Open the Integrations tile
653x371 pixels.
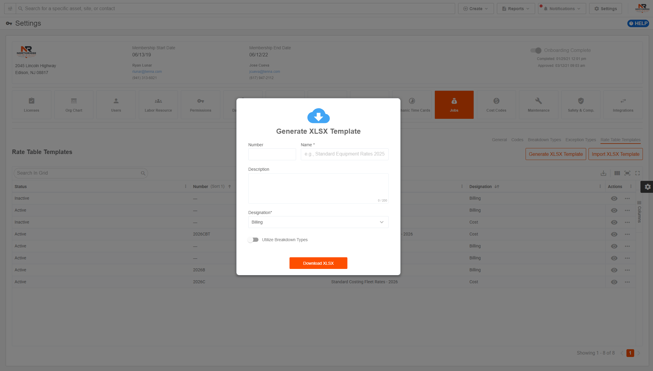point(623,105)
